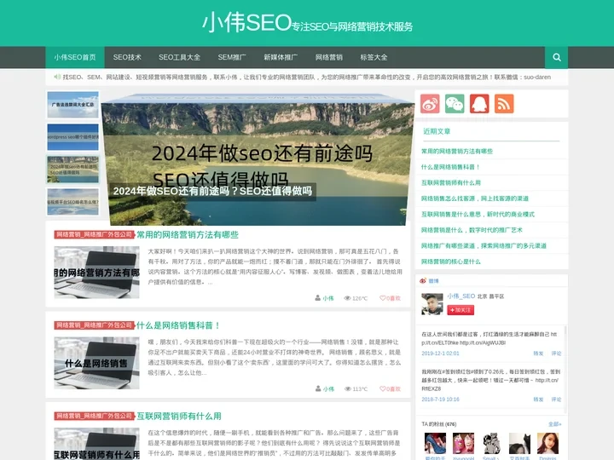The height and width of the screenshot is (460, 614).
Task: Click red category tag above 什么是网络销售科普 post
Action: click(95, 325)
